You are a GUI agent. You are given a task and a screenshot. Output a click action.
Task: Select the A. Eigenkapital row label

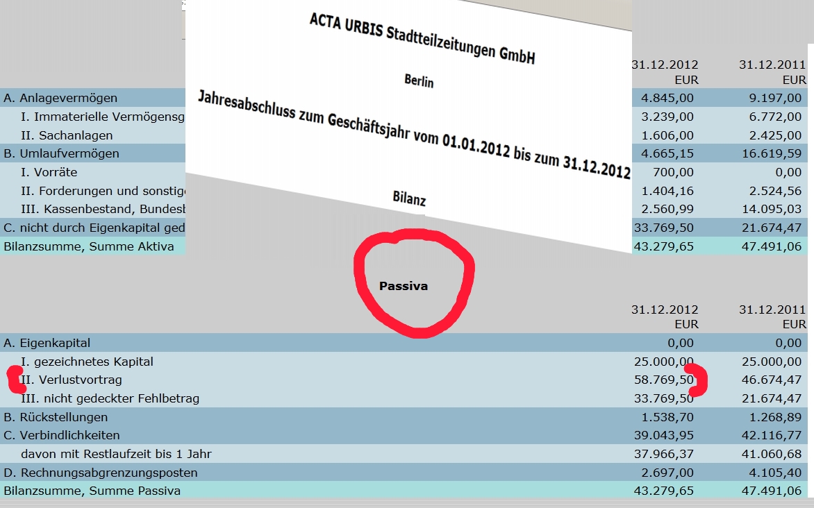point(47,343)
